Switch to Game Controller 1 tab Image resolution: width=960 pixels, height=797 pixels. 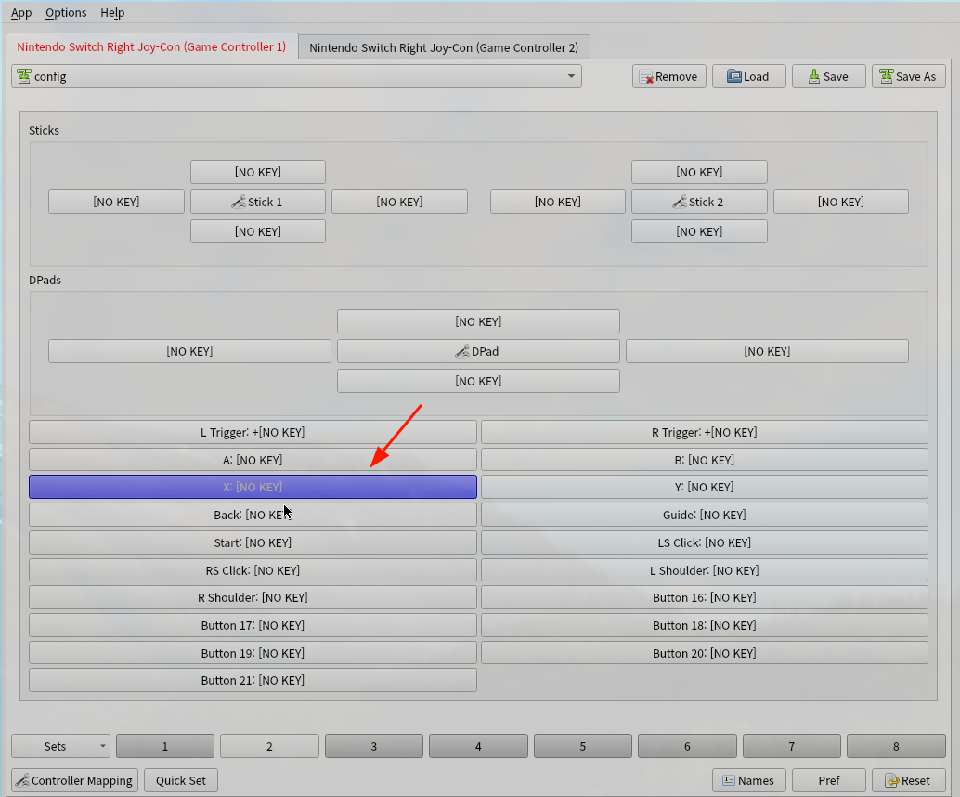(x=152, y=46)
